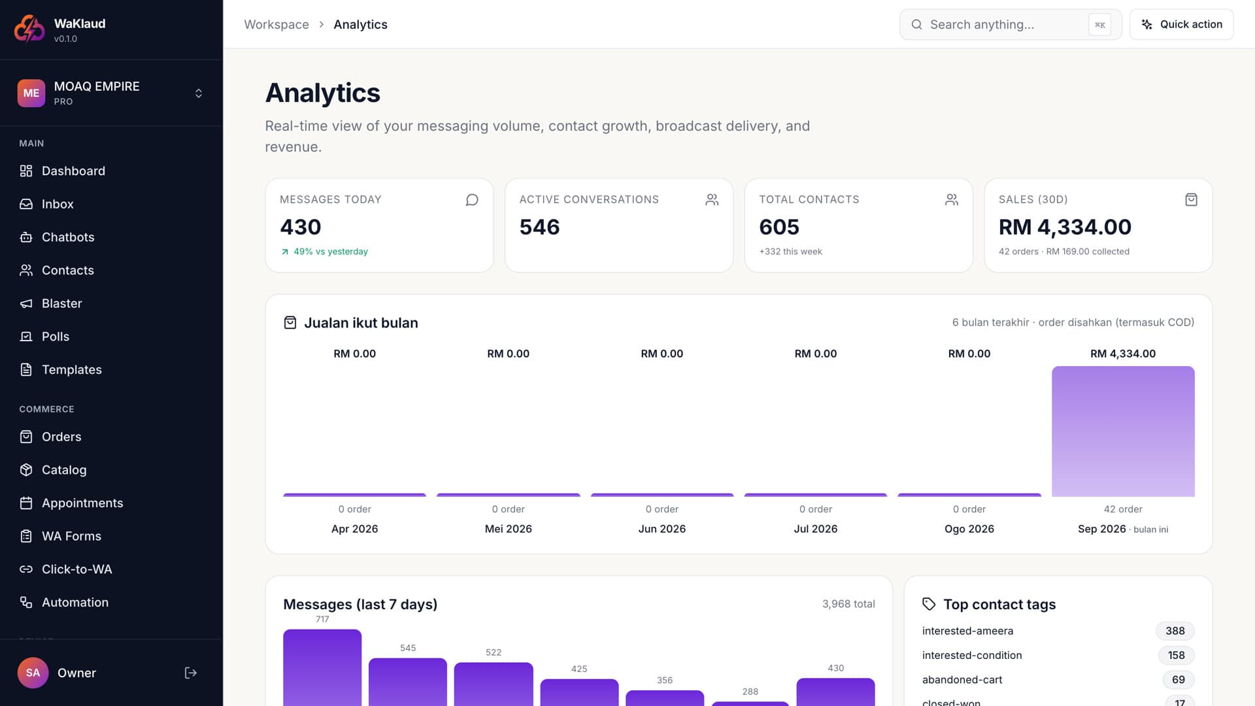The width and height of the screenshot is (1255, 706).
Task: Click the Sales (30D) bag icon
Action: point(1191,199)
